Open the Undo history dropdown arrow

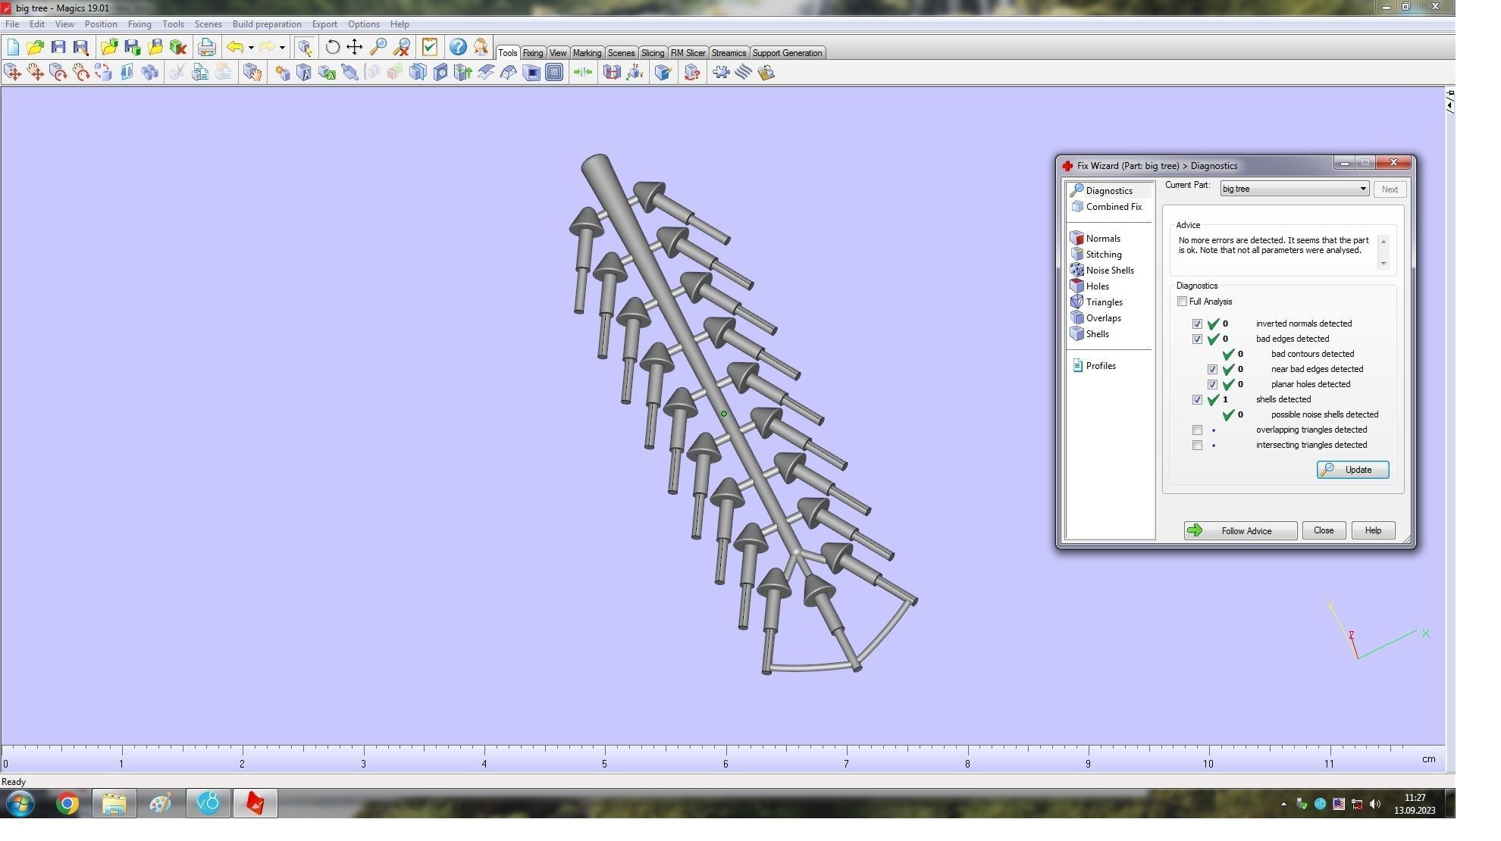pyautogui.click(x=251, y=47)
